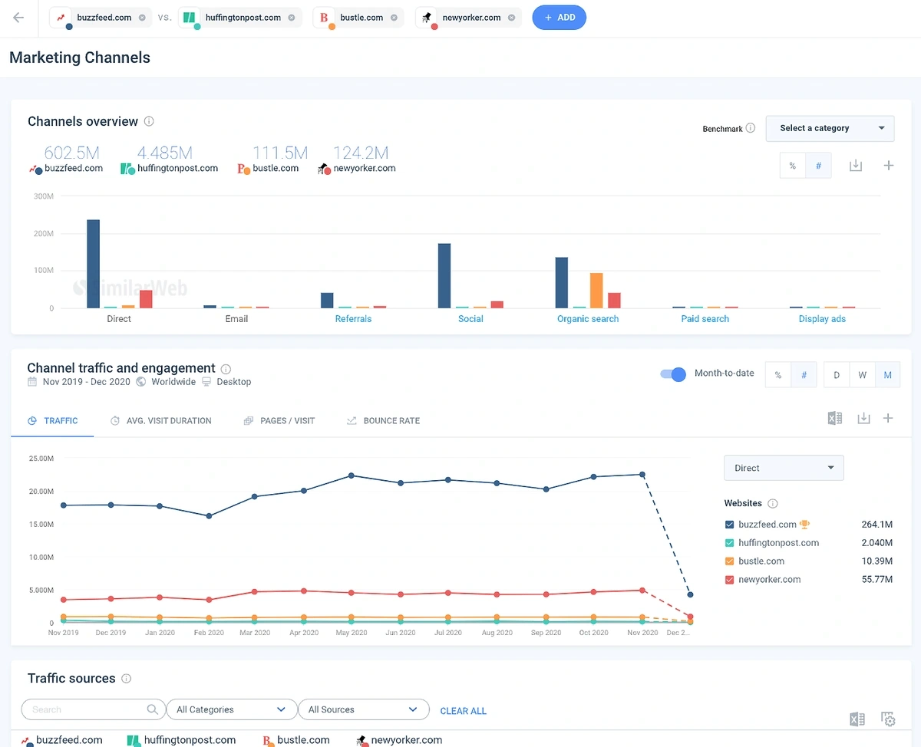Click the ADD website button

pyautogui.click(x=559, y=18)
